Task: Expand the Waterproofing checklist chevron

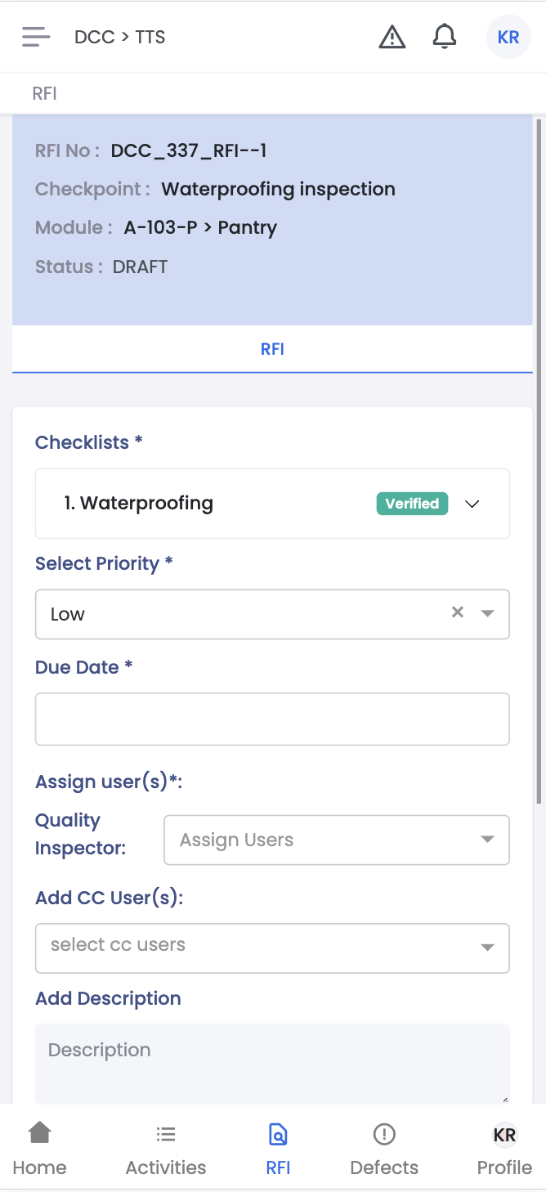Action: (x=472, y=504)
